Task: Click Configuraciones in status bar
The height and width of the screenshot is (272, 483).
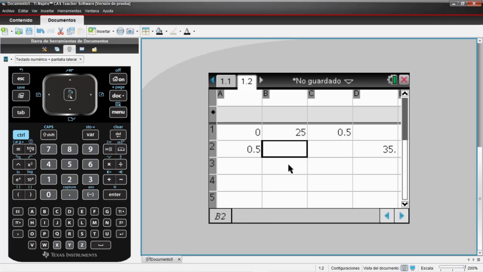Action: pos(345,268)
